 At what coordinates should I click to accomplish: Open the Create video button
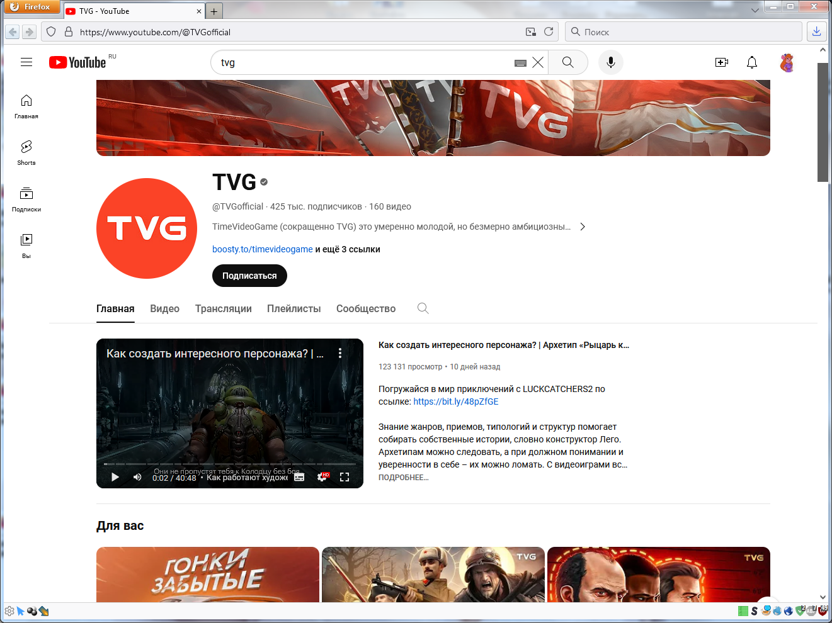tap(722, 62)
